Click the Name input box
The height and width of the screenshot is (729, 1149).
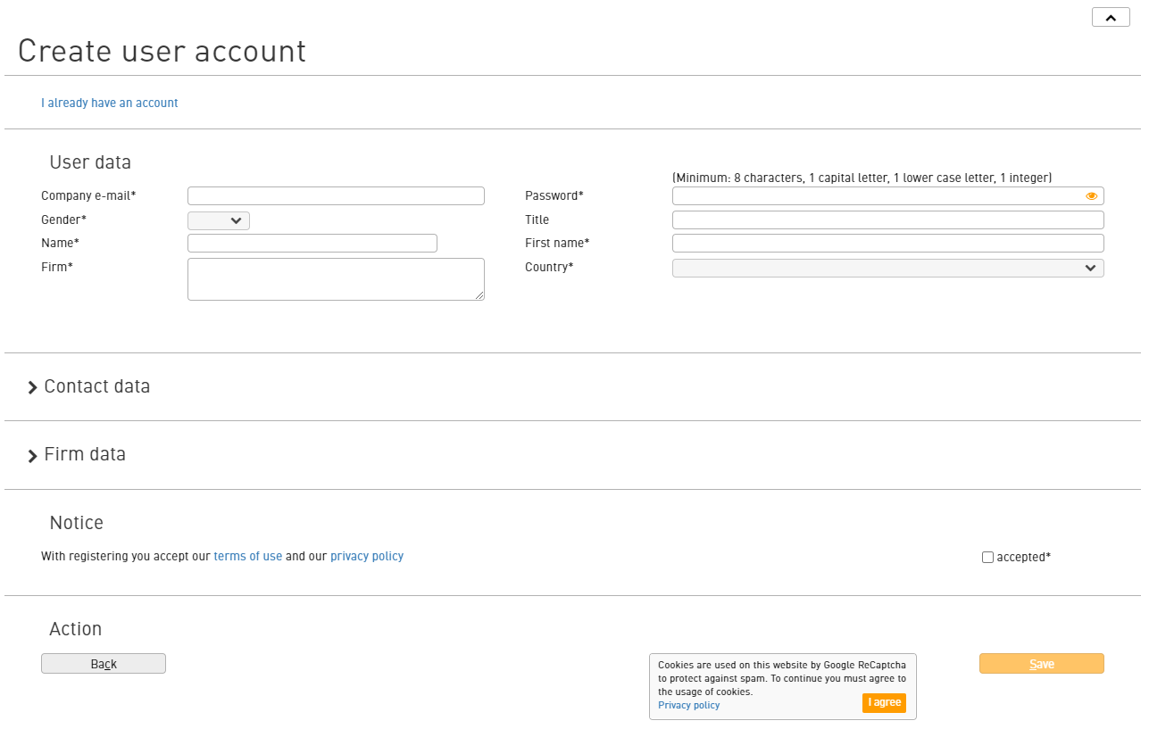pos(312,244)
